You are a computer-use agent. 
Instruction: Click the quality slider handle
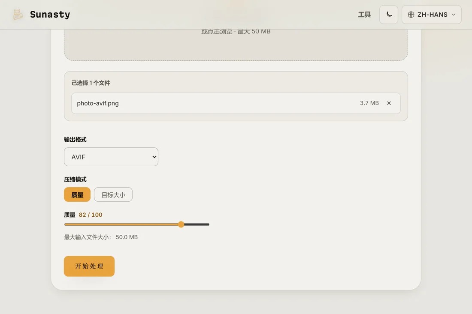181,224
